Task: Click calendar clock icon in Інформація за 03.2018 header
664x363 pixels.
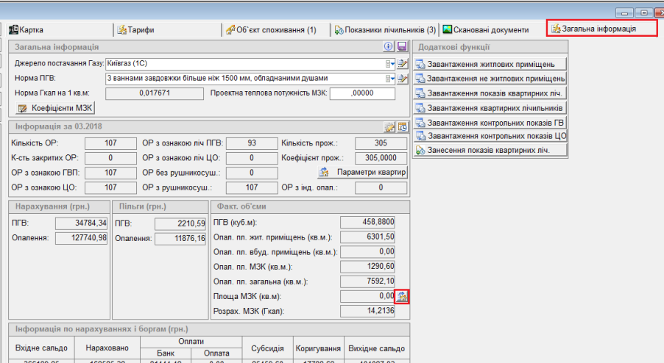Action: pos(402,126)
